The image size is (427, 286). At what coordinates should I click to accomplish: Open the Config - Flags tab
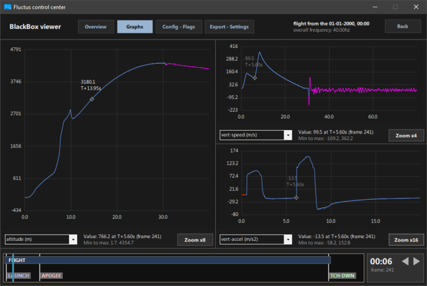pyautogui.click(x=179, y=27)
